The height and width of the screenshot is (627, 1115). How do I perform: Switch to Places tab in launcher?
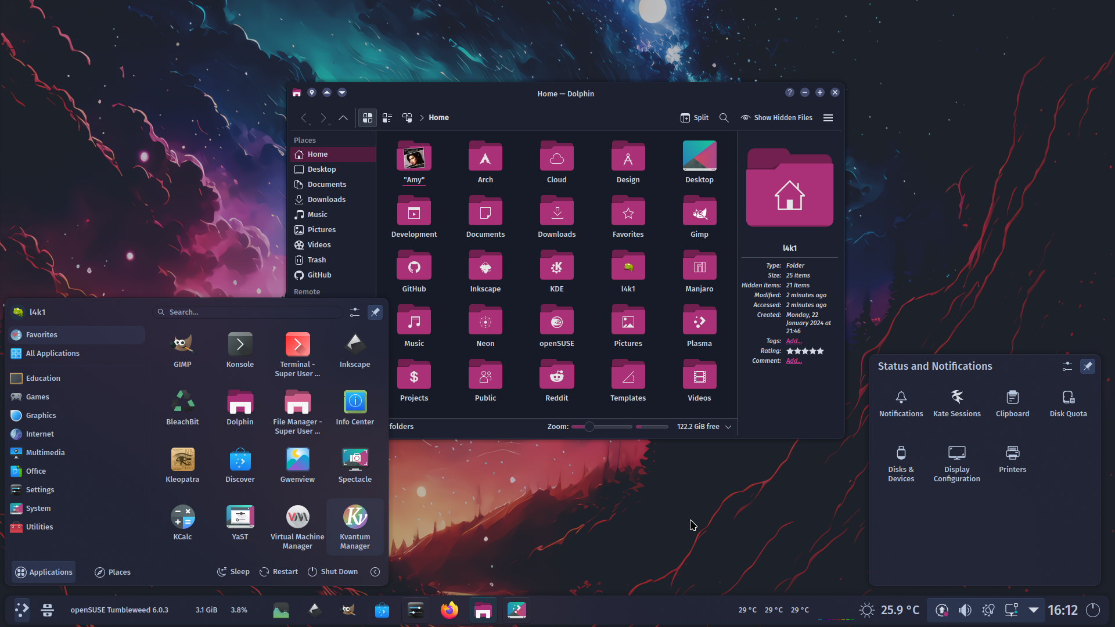113,572
